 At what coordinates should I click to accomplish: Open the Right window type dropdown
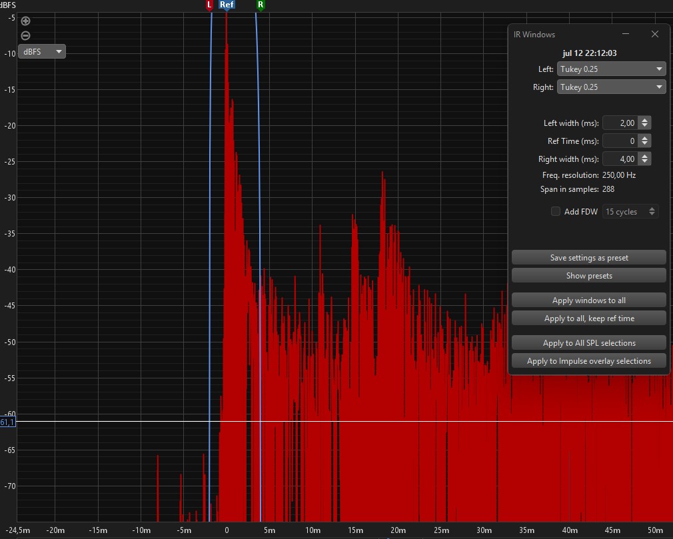click(611, 87)
